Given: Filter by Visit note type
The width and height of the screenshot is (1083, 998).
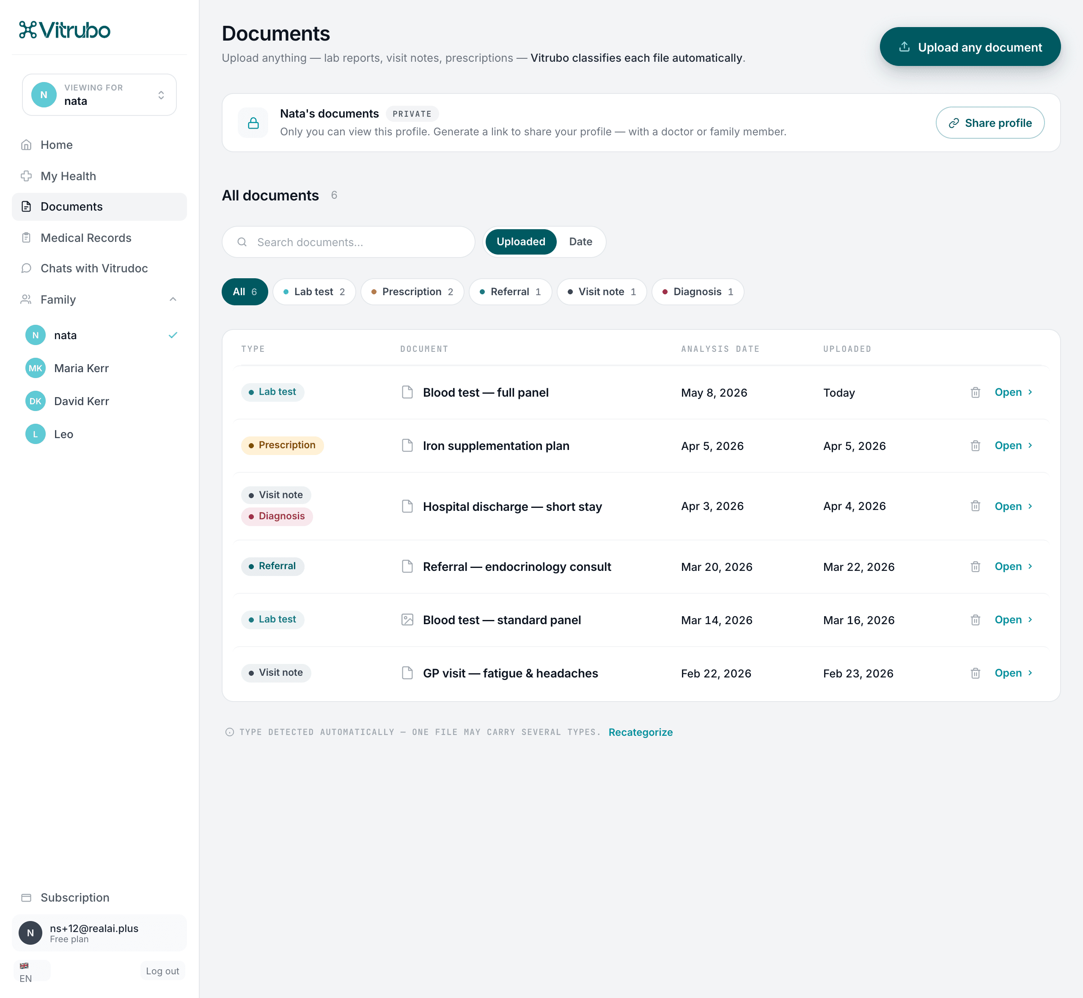Looking at the screenshot, I should point(601,292).
